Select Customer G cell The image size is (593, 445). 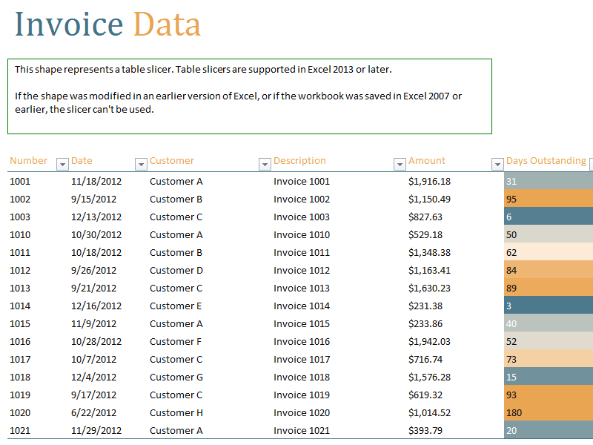click(176, 378)
